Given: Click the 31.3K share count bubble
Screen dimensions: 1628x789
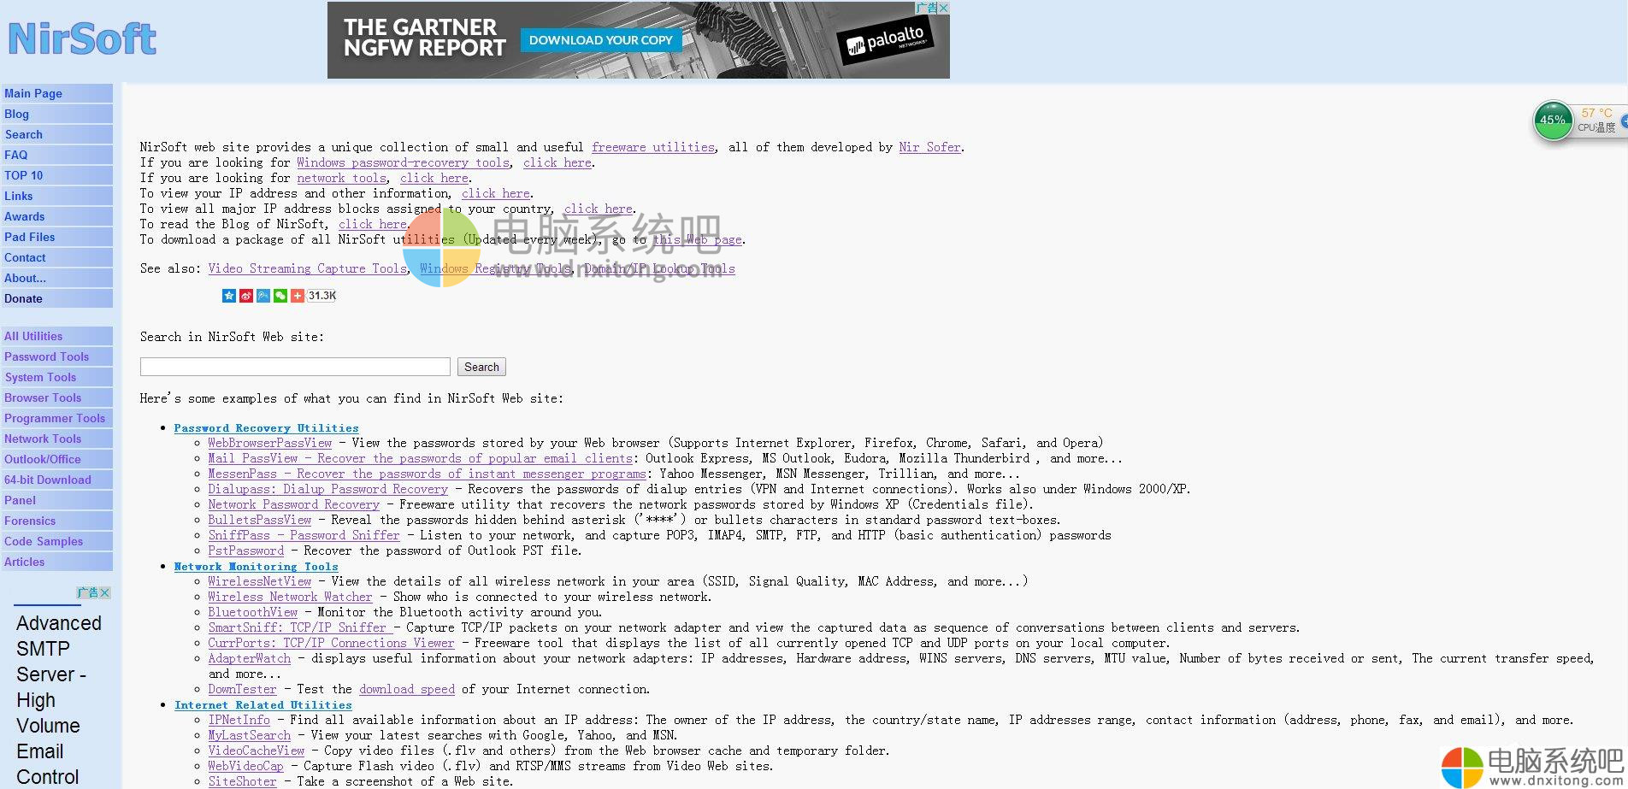Looking at the screenshot, I should pyautogui.click(x=321, y=296).
